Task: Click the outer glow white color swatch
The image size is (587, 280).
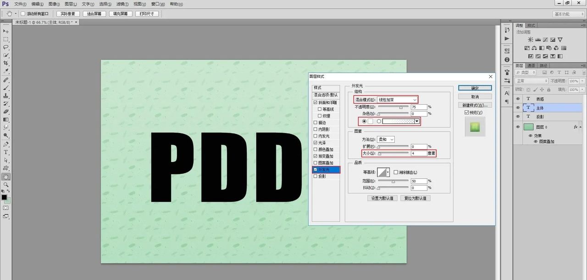Action: tap(370, 121)
